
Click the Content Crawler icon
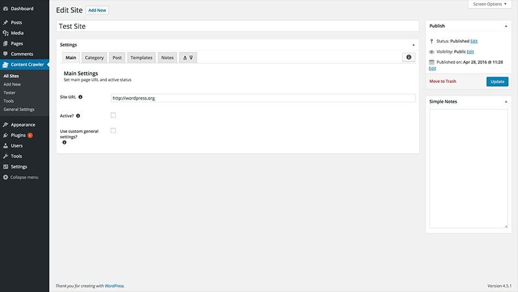point(5,65)
